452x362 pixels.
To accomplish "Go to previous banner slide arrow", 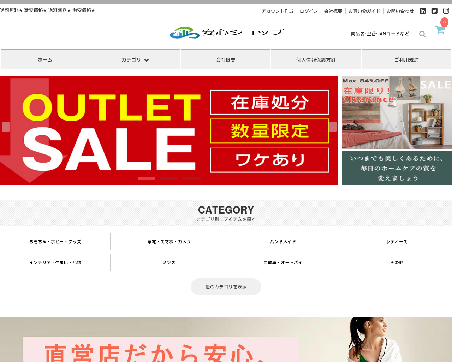I will (6, 127).
